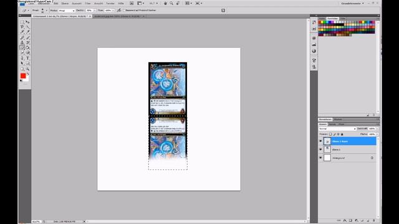Open the layer blend mode Normal dropdown
This screenshot has height=224, width=399.
[337, 129]
